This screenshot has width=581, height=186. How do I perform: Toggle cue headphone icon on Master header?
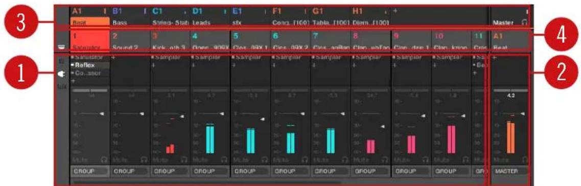point(524,22)
